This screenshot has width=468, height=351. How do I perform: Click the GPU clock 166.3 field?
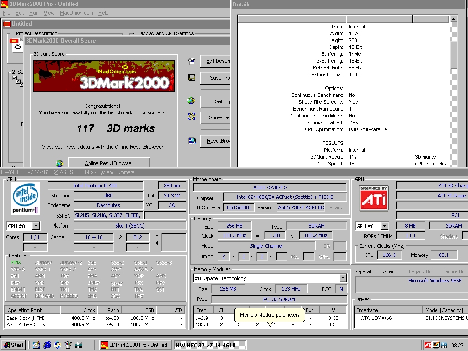pos(389,255)
